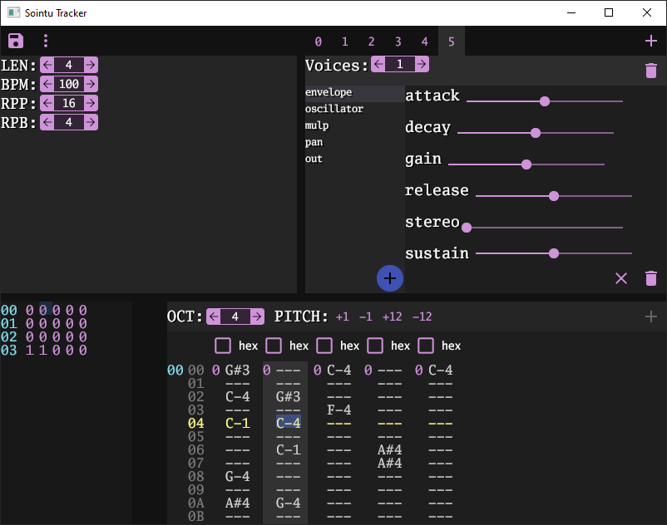Enable the third hex checkbox
This screenshot has height=525, width=667.
pos(324,346)
